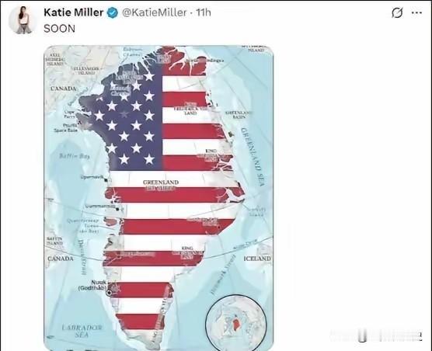Click the GREENLAND label on the map
432x351 pixels.
tap(161, 182)
